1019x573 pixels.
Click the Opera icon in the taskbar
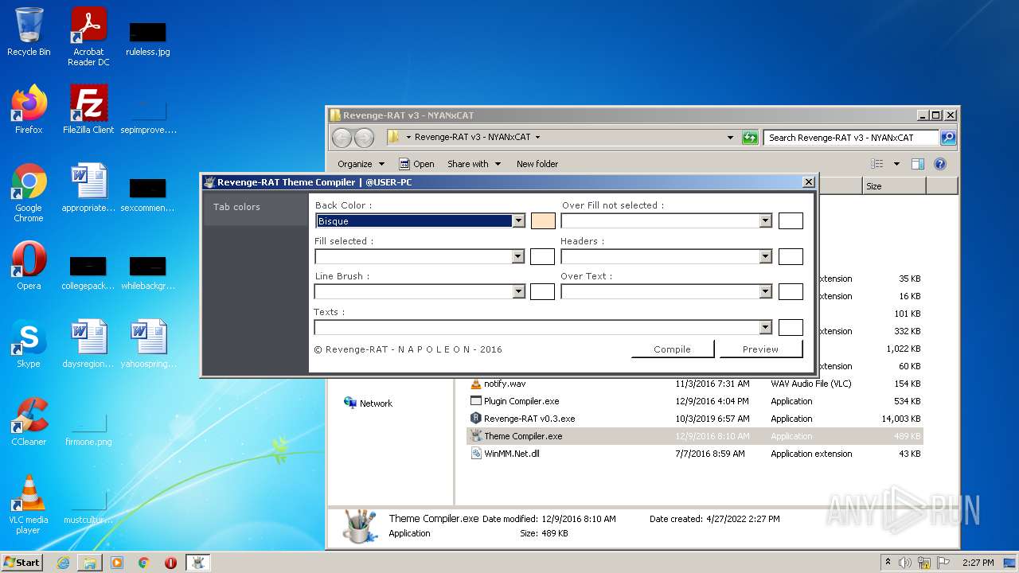tap(170, 563)
